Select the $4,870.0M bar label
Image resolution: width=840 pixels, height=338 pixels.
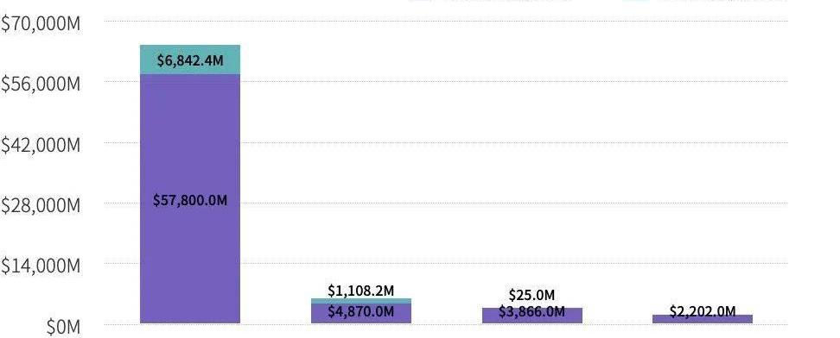click(x=361, y=311)
